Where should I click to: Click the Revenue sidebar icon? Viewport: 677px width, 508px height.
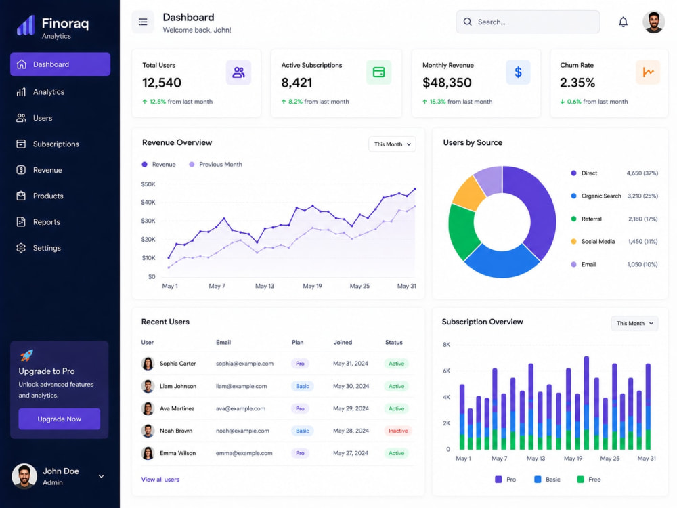pyautogui.click(x=21, y=170)
